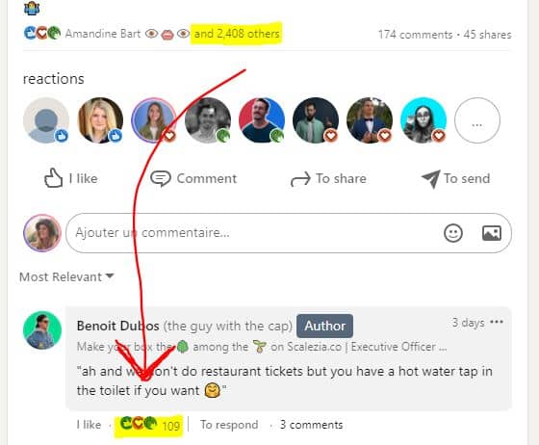This screenshot has height=445, width=539.
Task: Click the 'Ajouter un commentaire' input field
Action: coord(289,233)
